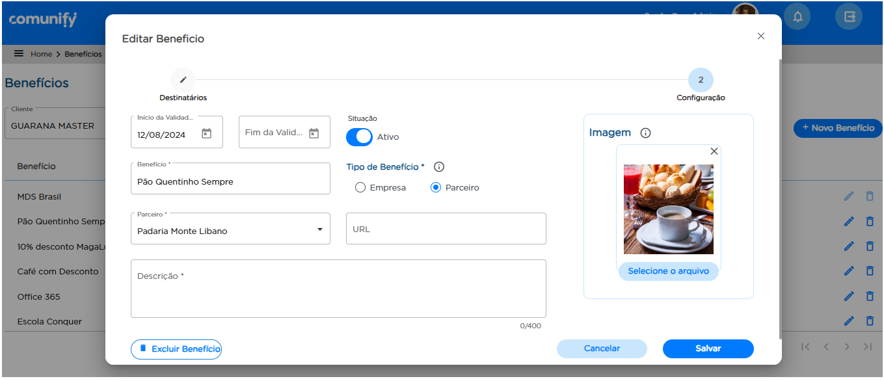
Task: Go to Destinatários step
Action: click(x=183, y=80)
